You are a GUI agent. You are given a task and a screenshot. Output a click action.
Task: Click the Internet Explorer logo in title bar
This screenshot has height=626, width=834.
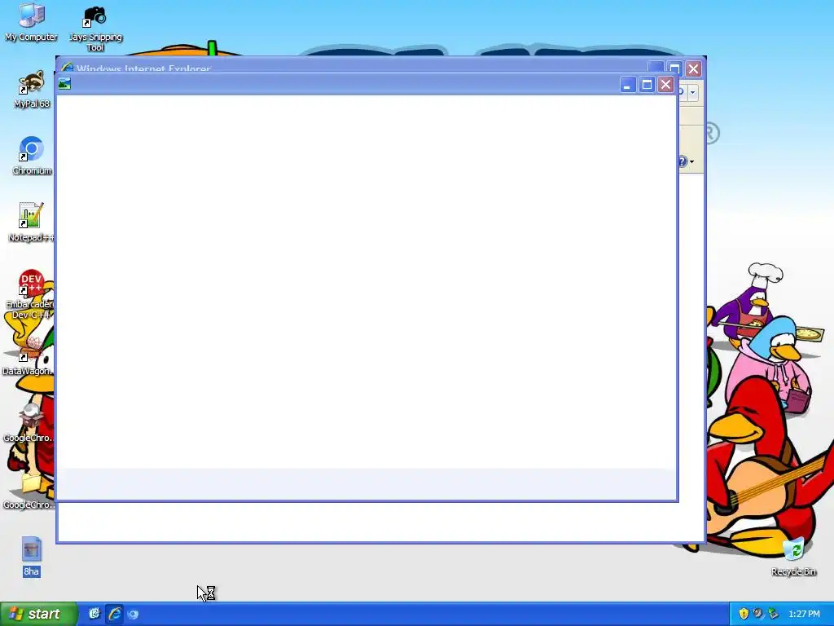click(x=67, y=67)
